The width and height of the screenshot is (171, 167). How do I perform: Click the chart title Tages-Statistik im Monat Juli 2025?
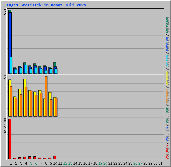(x=46, y=5)
